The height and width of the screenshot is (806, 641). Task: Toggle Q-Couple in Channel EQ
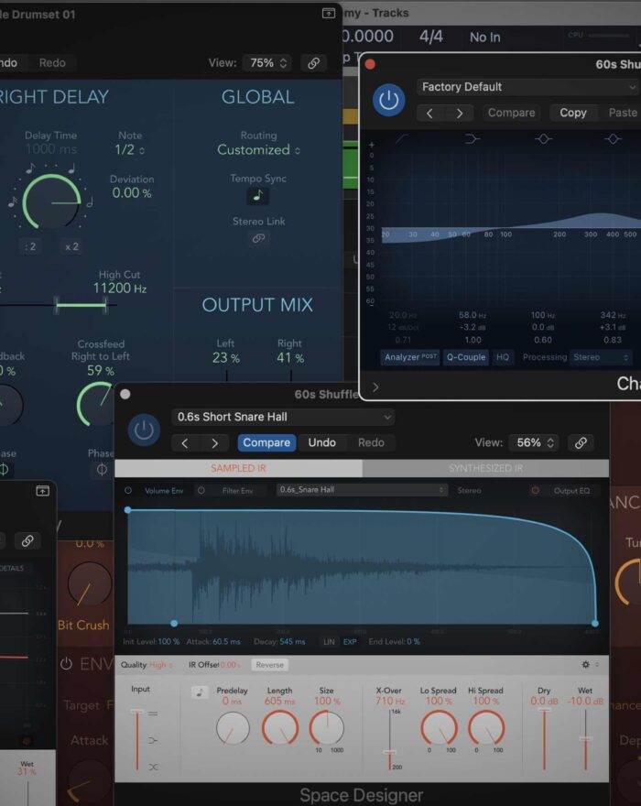466,357
